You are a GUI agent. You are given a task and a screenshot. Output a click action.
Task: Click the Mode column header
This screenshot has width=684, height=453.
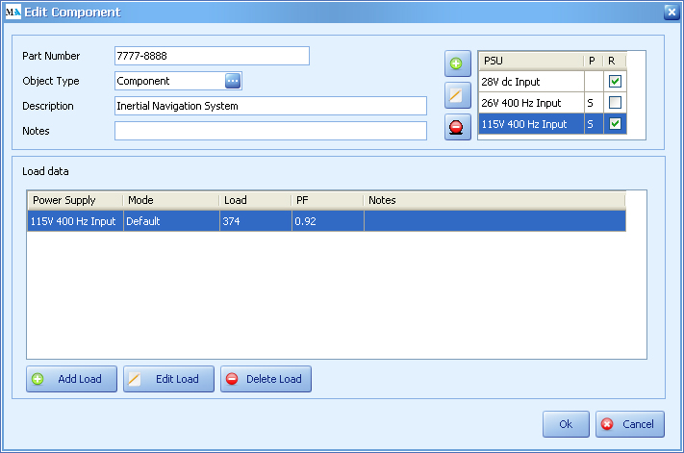[x=171, y=200]
